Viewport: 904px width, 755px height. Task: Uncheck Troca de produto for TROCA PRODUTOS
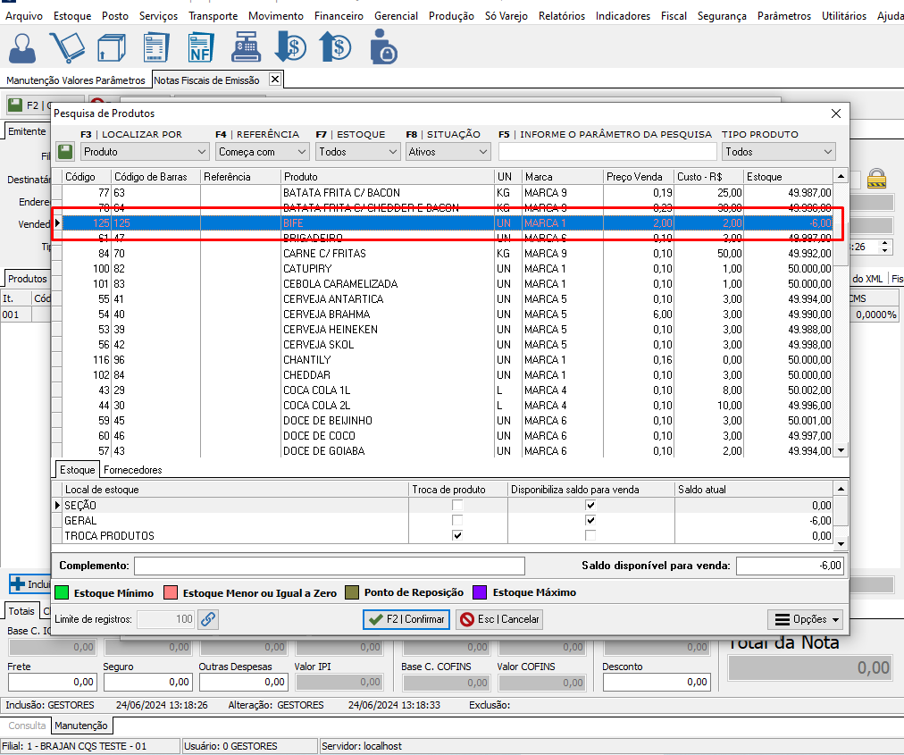(x=457, y=536)
